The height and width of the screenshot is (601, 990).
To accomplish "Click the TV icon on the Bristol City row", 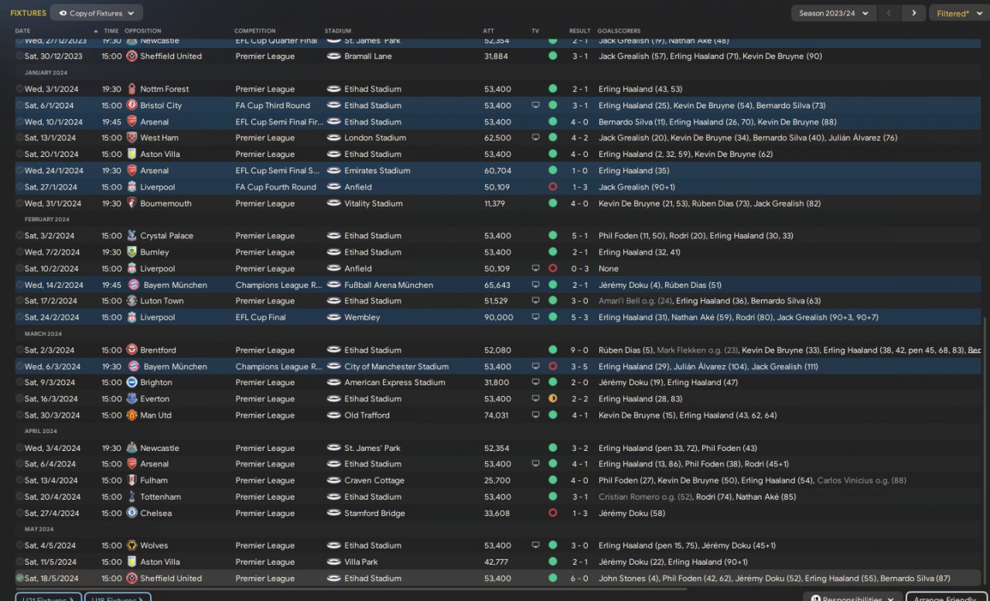I will pos(535,105).
